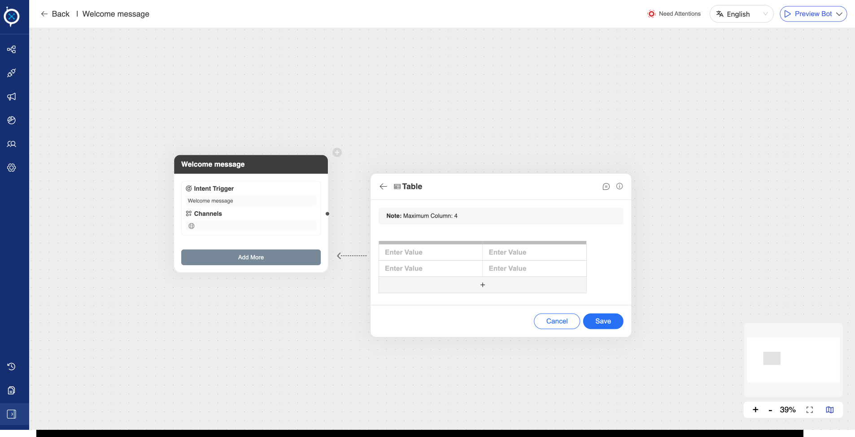Click the second row right Enter Value cell
The height and width of the screenshot is (437, 855).
click(534, 268)
